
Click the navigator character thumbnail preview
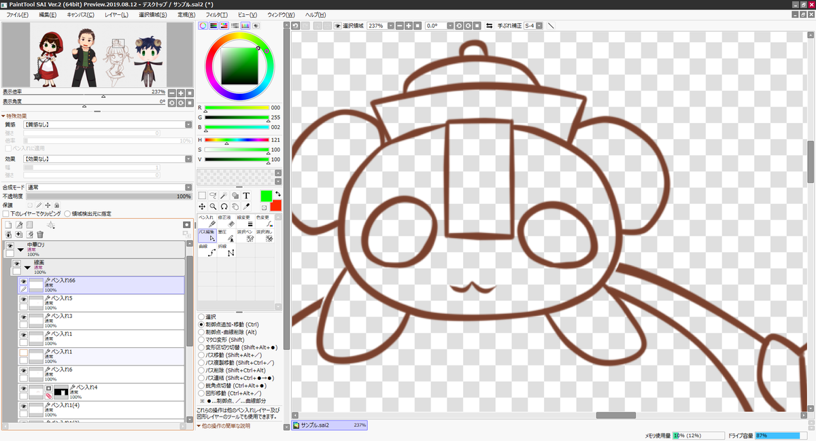coord(98,54)
